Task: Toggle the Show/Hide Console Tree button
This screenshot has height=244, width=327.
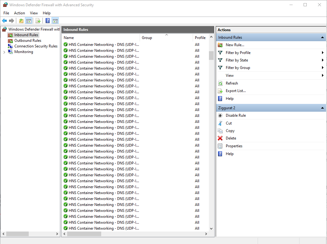Action: (28, 21)
